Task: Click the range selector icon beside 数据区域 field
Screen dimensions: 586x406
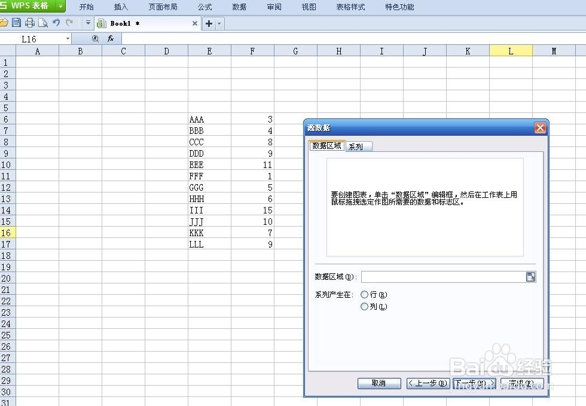Action: click(x=530, y=276)
